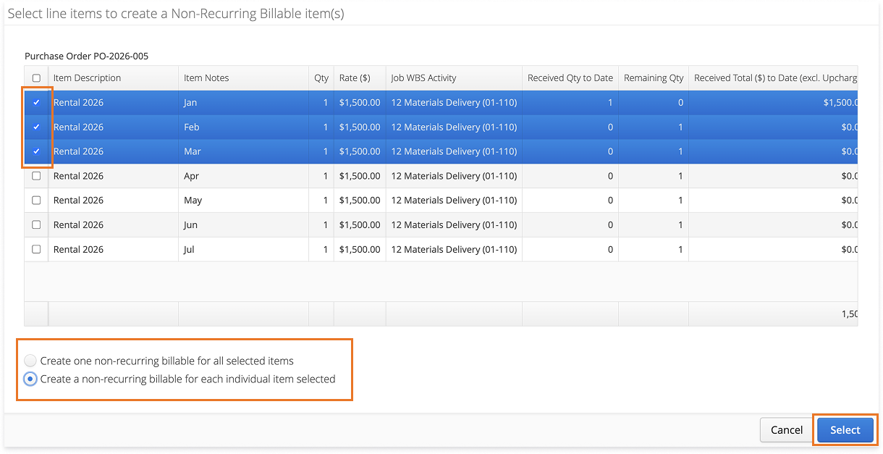Uncheck the Feb row checkbox
This screenshot has width=883, height=454.
36,127
